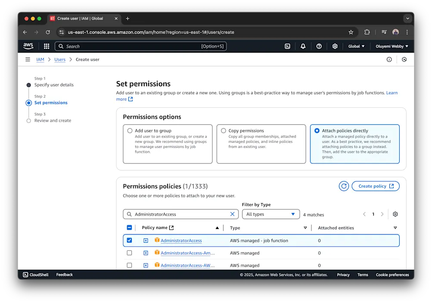Uncheck the AdministratorAccess policy checkbox

pos(129,240)
